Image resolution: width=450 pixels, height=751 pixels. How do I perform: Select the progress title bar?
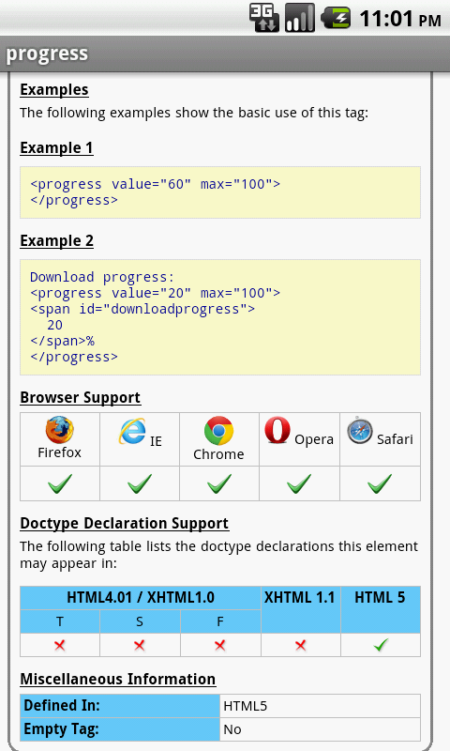coord(225,54)
